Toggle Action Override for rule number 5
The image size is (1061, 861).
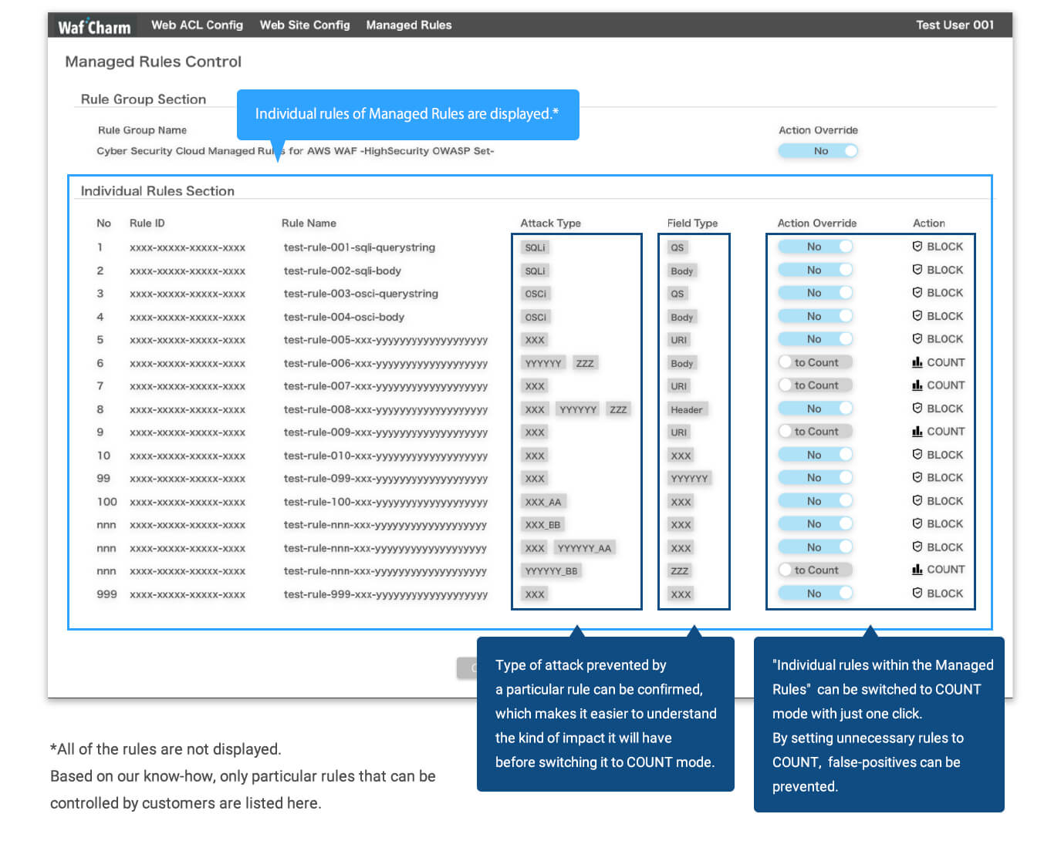815,339
